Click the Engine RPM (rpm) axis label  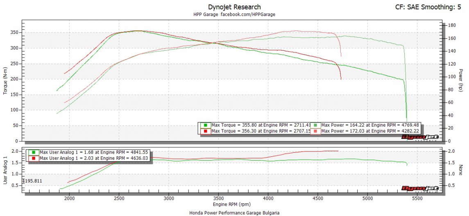pyautogui.click(x=232, y=204)
